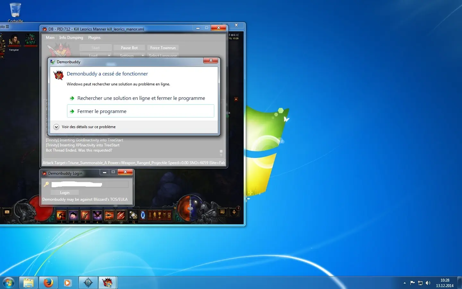Viewport: 462px width, 289px height.
Task: Focus the key field in Demonbuddy Login
Action: [90, 184]
